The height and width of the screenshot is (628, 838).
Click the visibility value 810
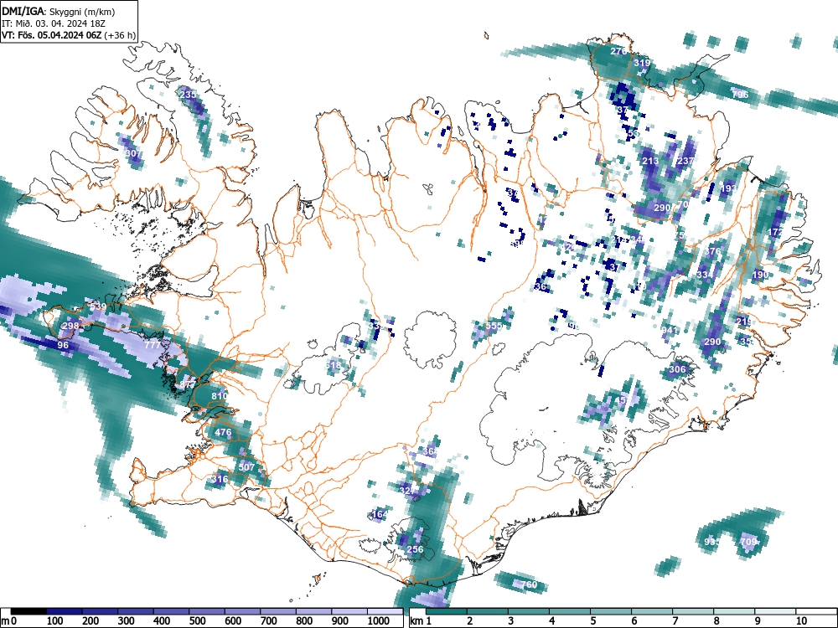[219, 396]
